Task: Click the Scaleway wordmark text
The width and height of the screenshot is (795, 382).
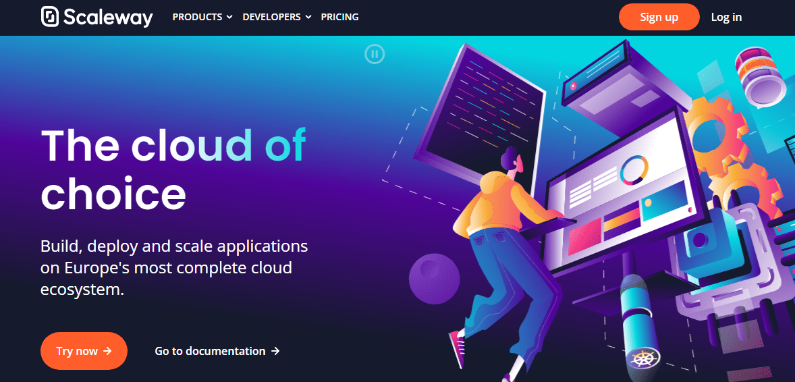Action: [x=108, y=18]
